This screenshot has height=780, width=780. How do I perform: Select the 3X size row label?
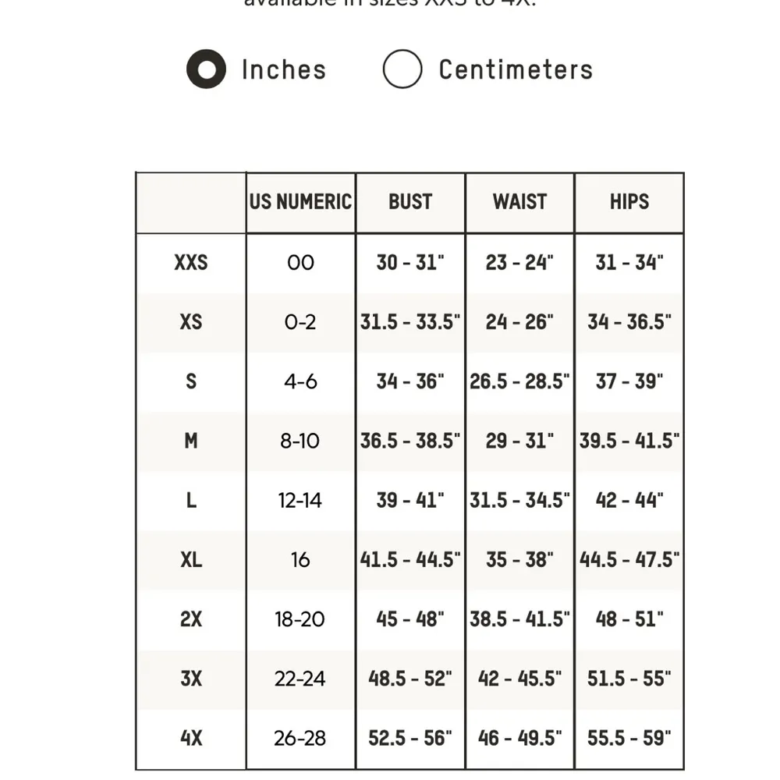(x=190, y=679)
